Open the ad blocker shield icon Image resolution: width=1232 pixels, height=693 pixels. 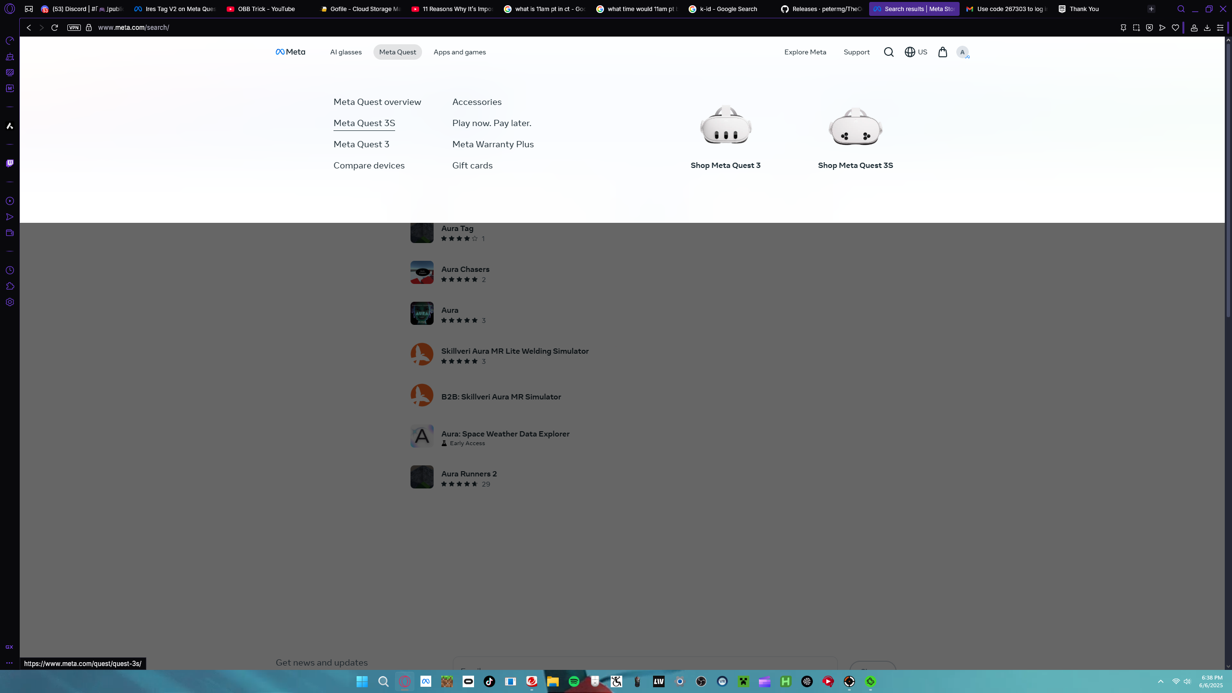coord(1149,28)
